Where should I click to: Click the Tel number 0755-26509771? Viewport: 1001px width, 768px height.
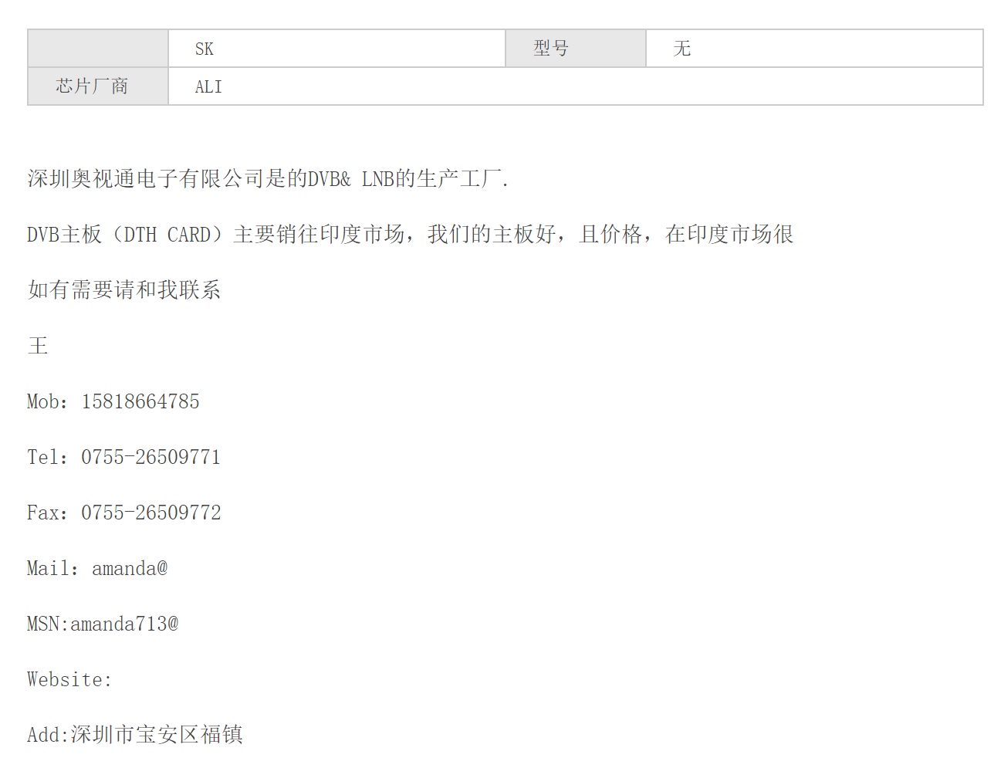[x=151, y=457]
